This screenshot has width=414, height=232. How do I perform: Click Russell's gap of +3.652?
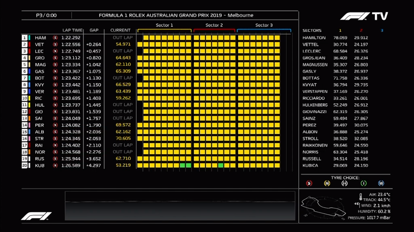tap(94, 159)
